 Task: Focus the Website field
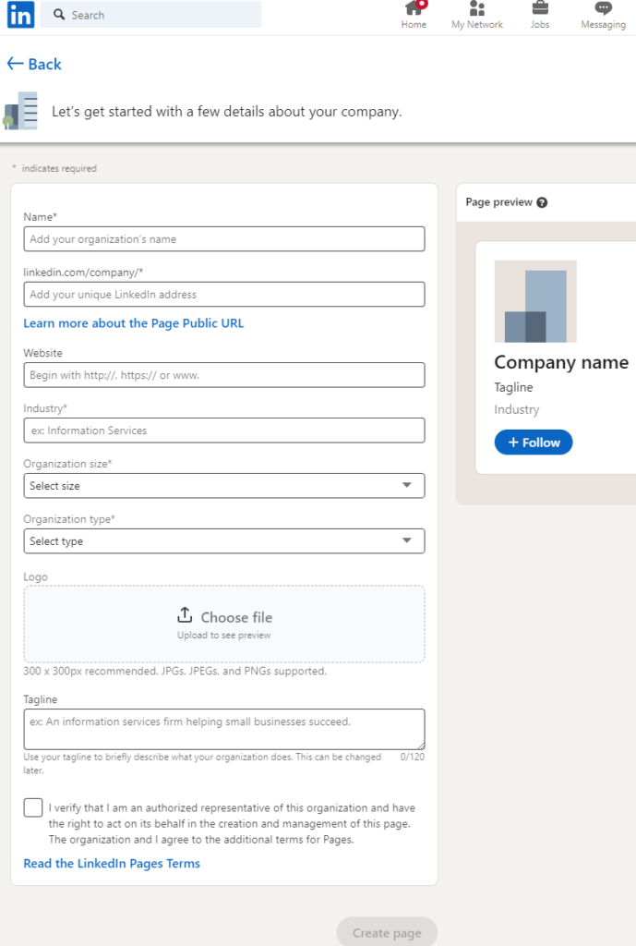224,375
